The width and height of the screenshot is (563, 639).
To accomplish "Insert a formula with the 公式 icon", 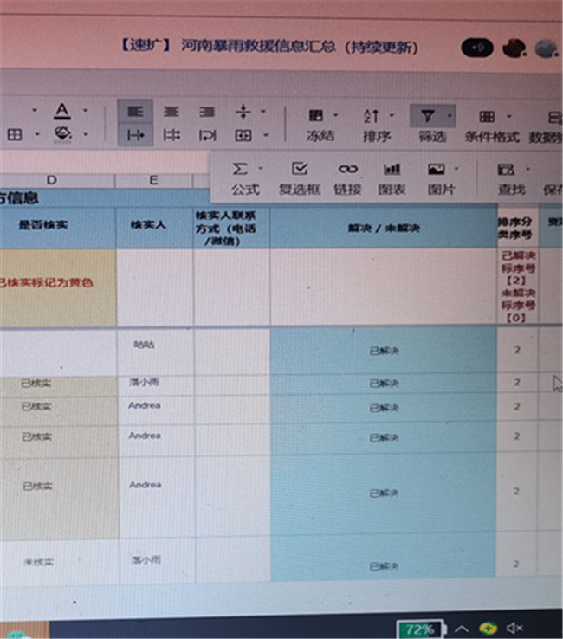I will (244, 177).
